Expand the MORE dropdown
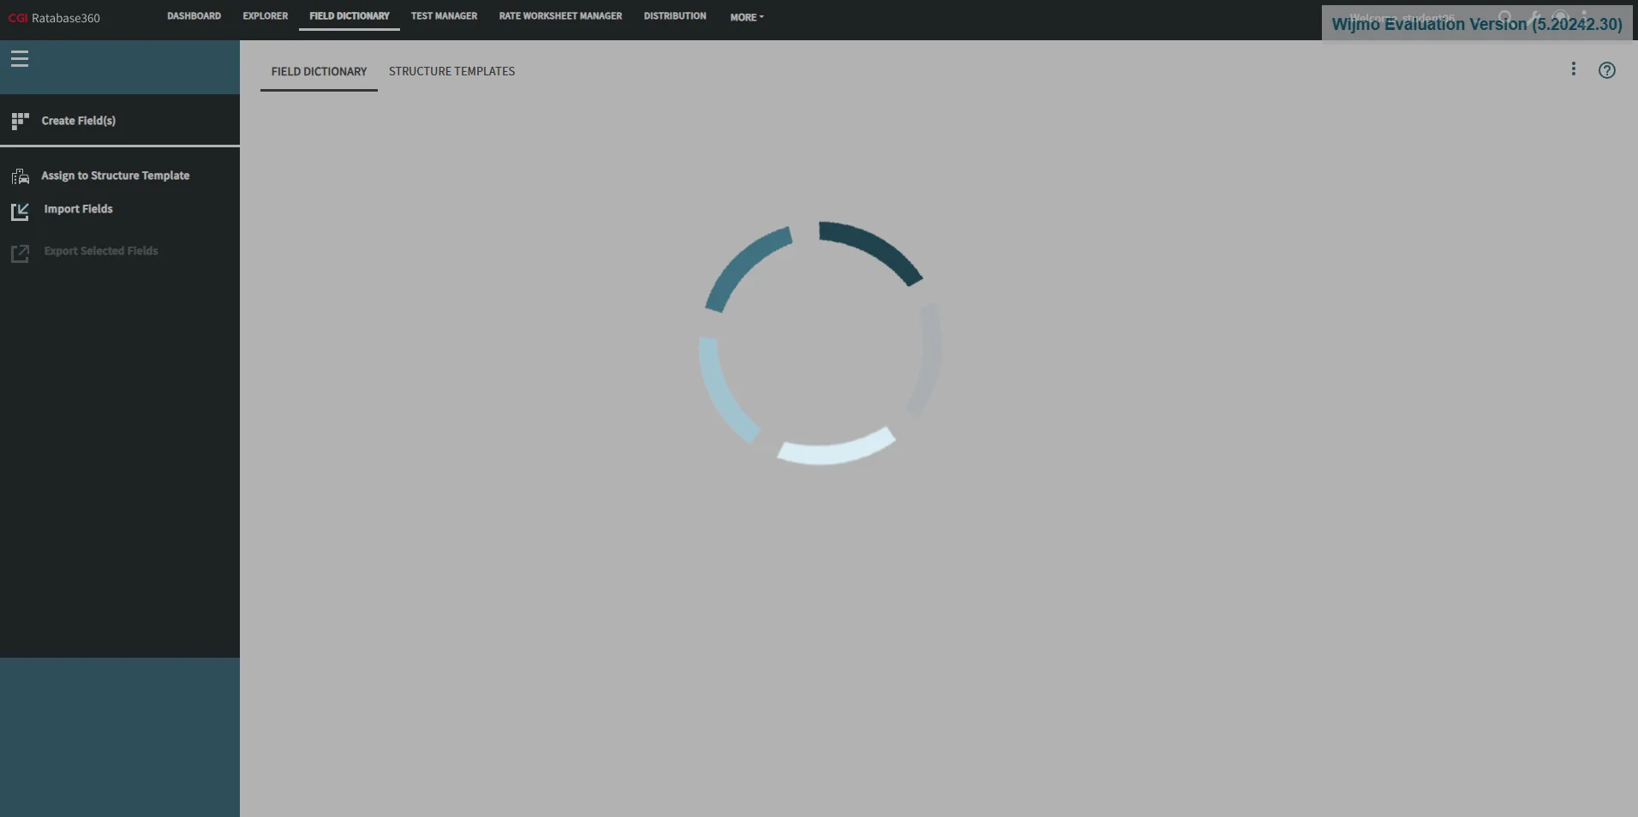1638x817 pixels. [745, 16]
